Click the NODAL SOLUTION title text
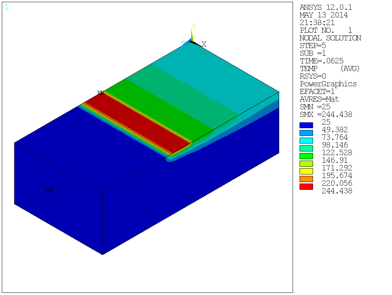The image size is (392, 295). pyautogui.click(x=330, y=38)
